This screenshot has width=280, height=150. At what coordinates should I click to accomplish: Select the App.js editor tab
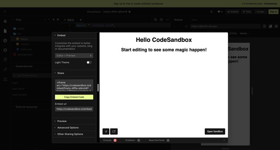pos(71,20)
